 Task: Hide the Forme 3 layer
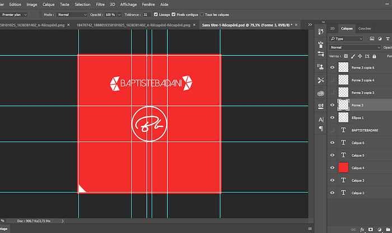(x=332, y=105)
